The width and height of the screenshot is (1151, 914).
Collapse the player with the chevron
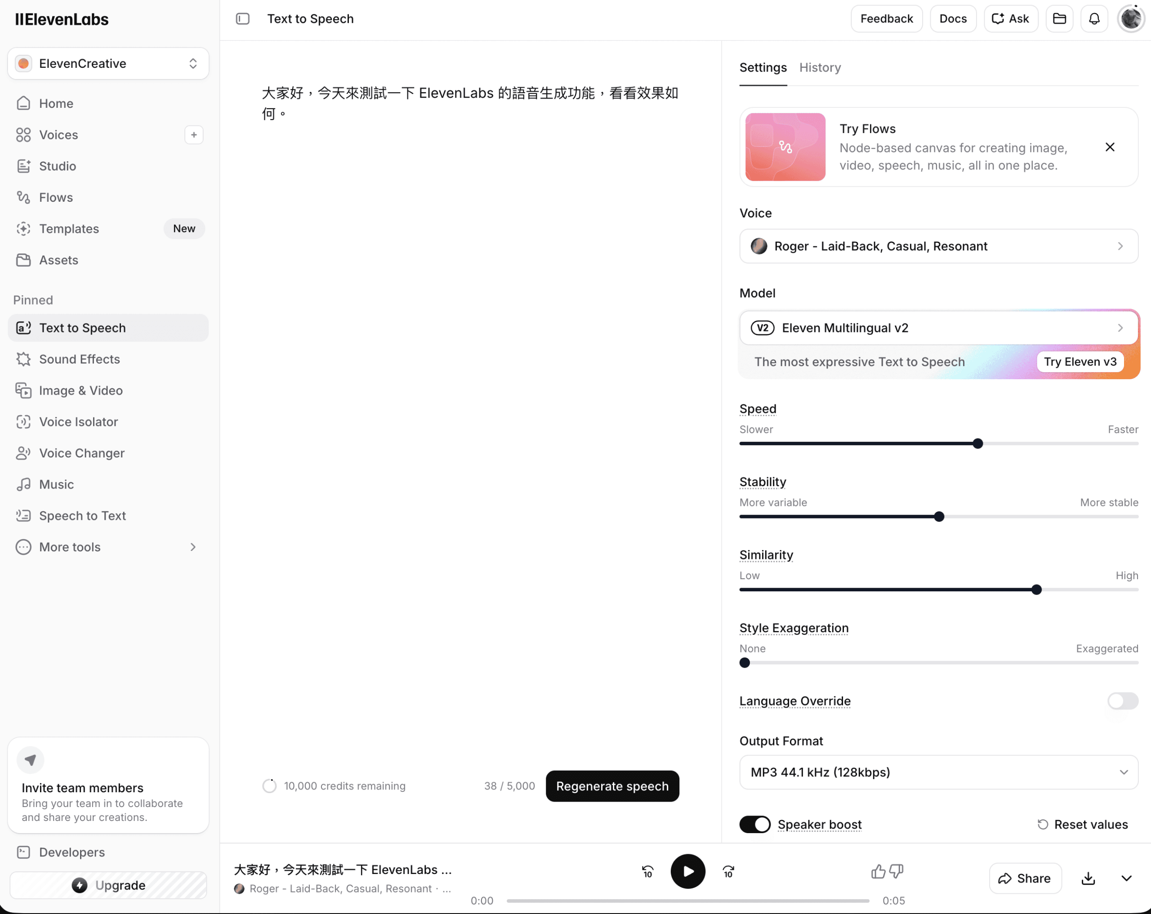pos(1126,878)
